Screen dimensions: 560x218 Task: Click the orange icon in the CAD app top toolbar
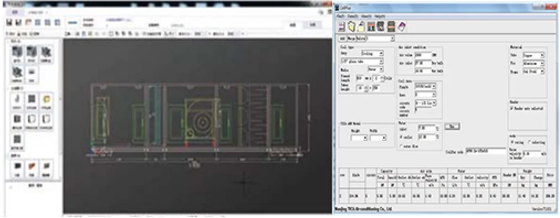[29, 22]
